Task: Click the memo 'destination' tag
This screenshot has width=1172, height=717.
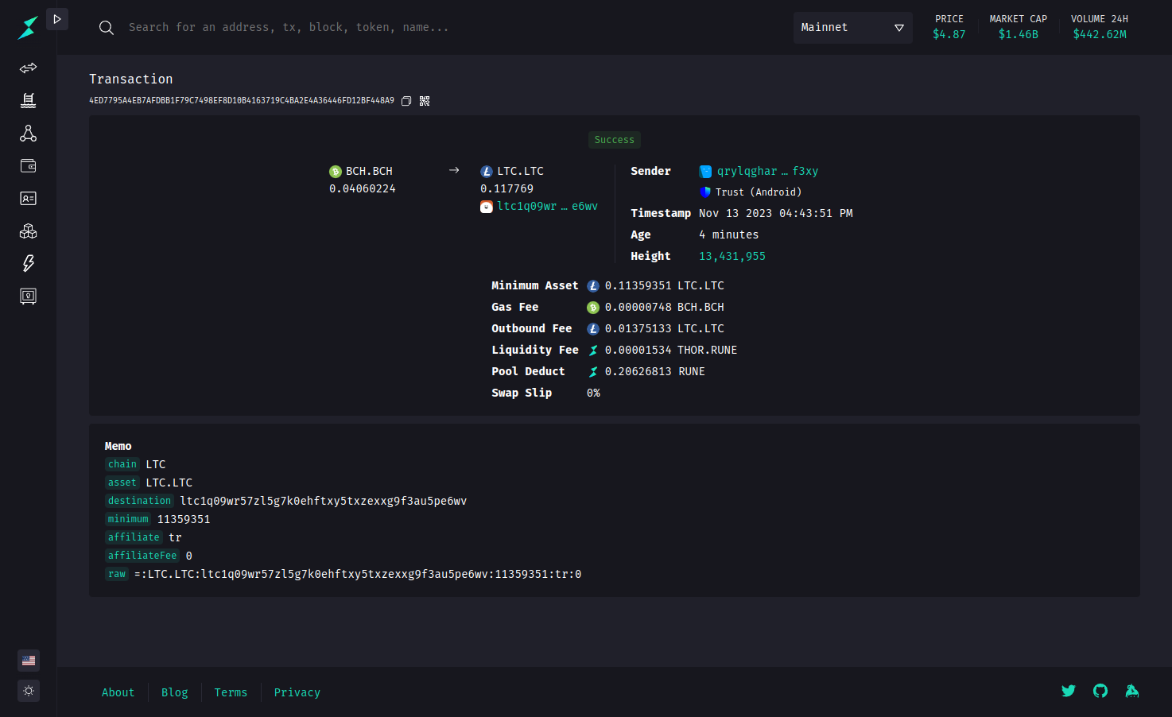Action: (x=140, y=501)
